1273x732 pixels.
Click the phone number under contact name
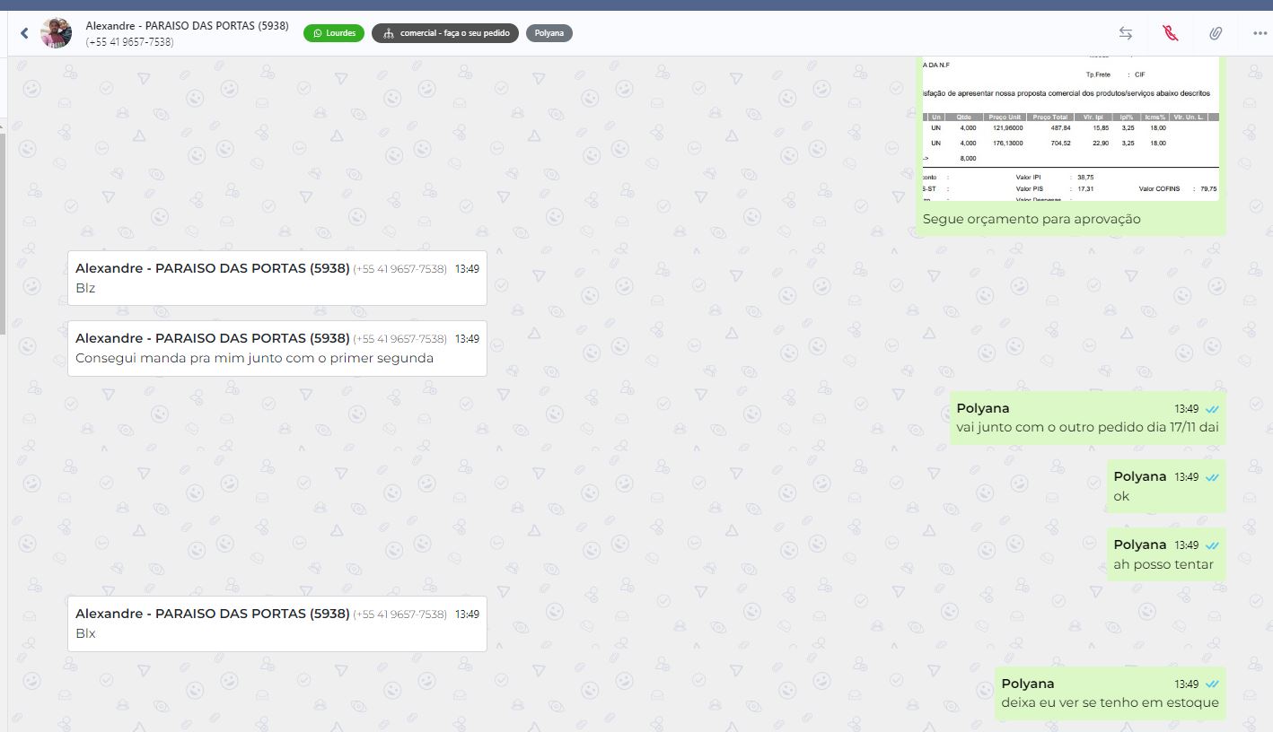pyautogui.click(x=130, y=42)
